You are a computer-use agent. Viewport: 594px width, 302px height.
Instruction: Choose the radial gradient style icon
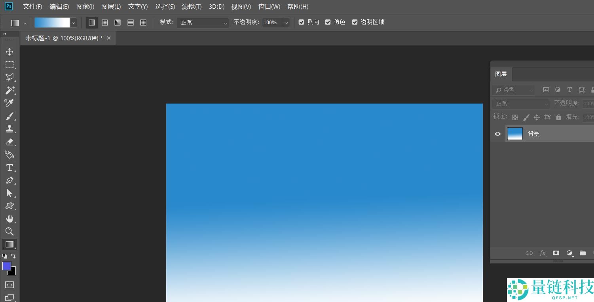(x=105, y=23)
